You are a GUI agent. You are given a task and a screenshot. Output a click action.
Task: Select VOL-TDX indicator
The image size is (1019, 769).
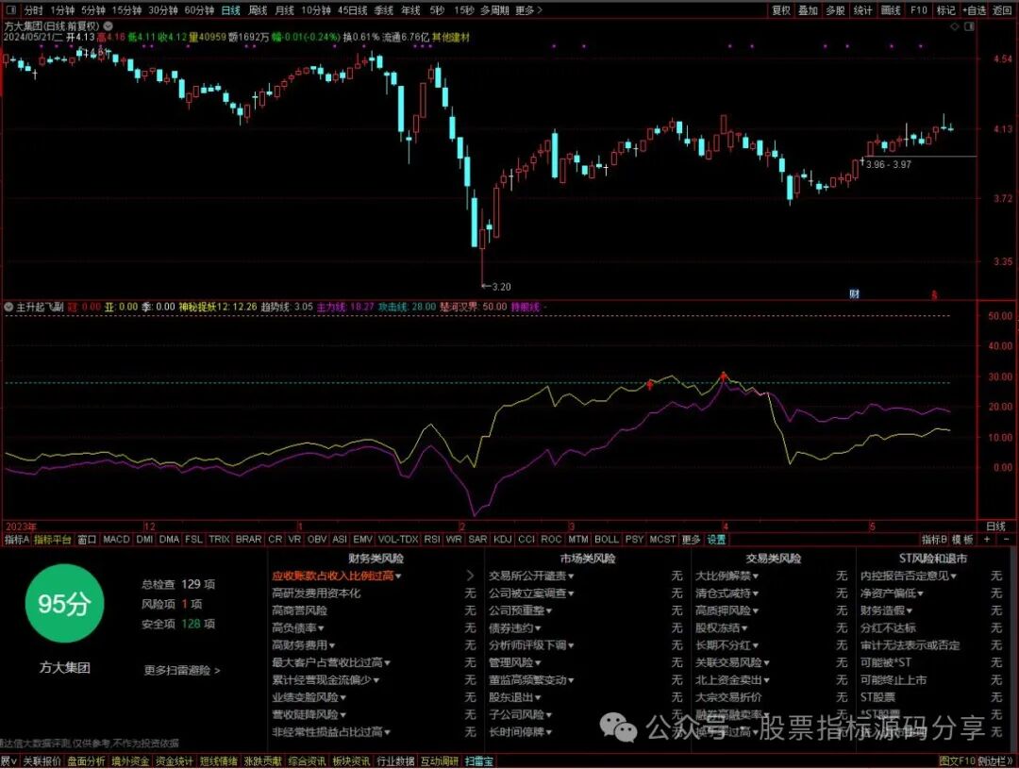tap(398, 540)
